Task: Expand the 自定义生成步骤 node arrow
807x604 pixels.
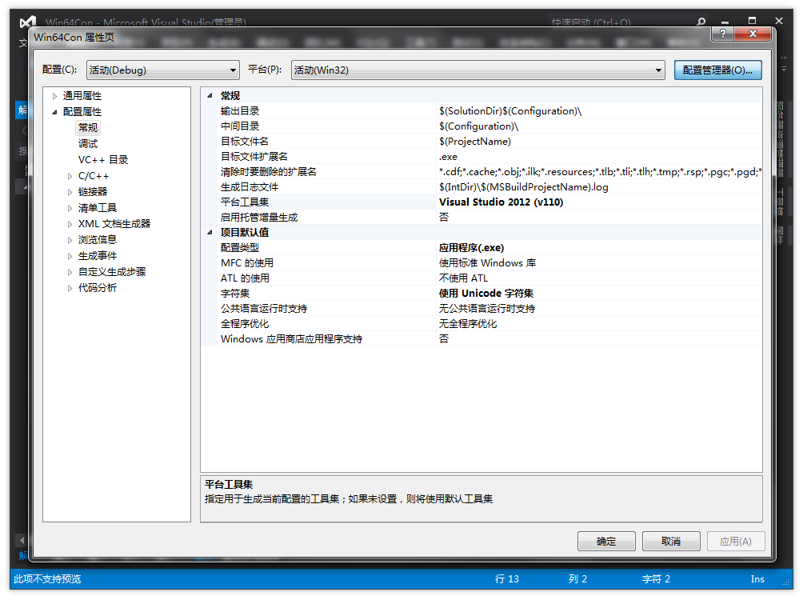Action: click(x=70, y=272)
